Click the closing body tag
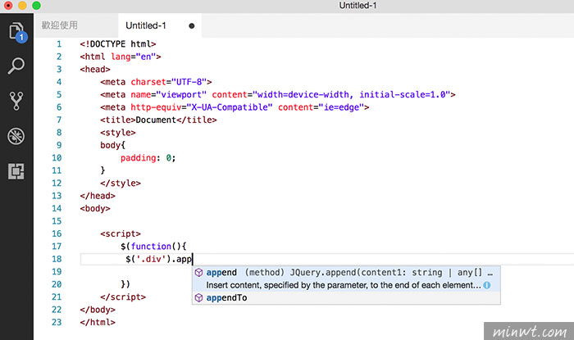 (x=98, y=310)
